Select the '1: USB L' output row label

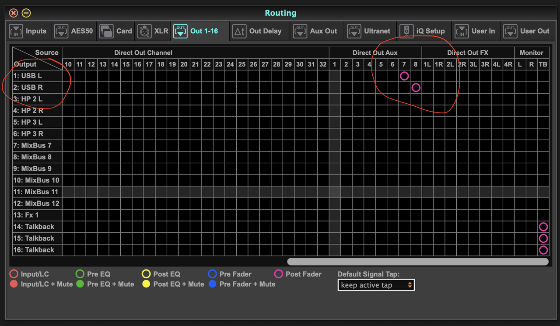[37, 76]
